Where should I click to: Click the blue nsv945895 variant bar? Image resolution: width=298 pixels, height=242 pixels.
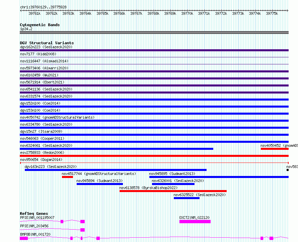pyautogui.click(x=219, y=177)
